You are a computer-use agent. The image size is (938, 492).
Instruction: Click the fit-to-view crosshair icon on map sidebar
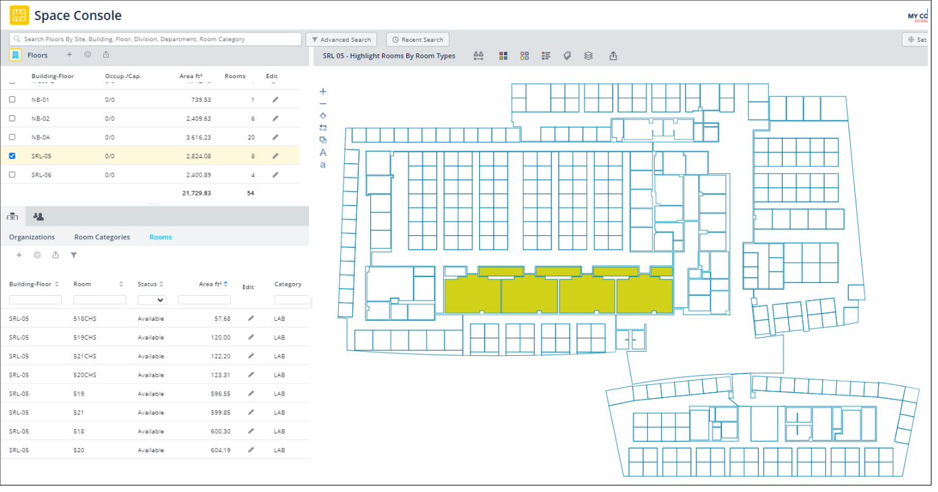323,115
